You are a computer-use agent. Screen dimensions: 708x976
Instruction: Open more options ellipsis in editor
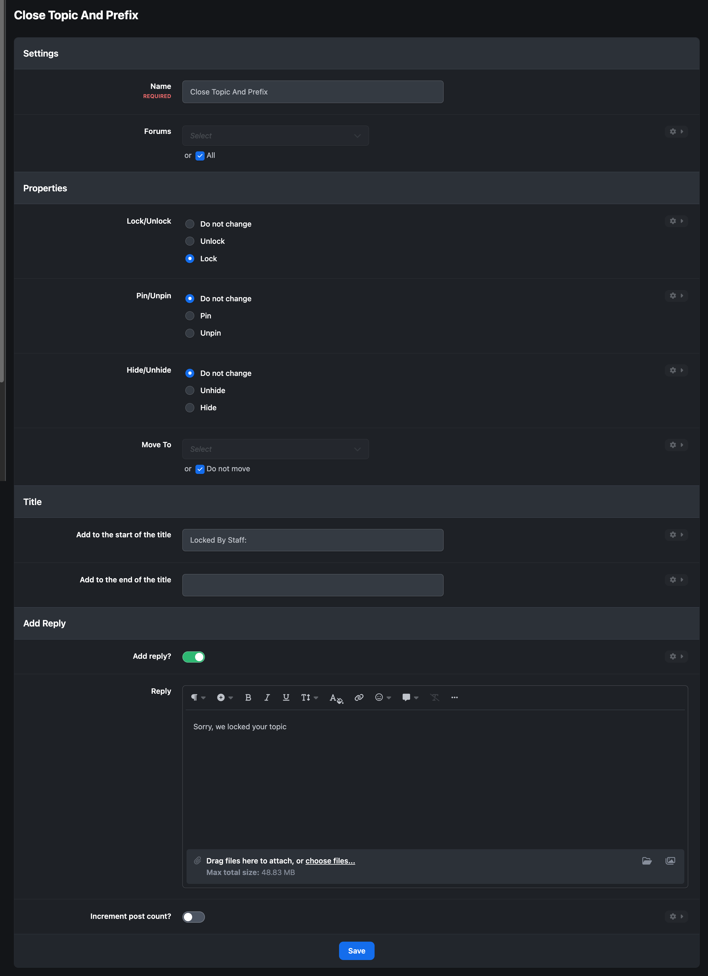[454, 698]
